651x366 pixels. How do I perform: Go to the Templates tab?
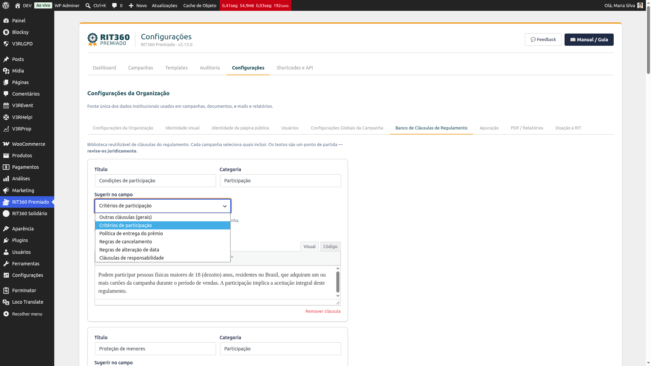pyautogui.click(x=176, y=68)
